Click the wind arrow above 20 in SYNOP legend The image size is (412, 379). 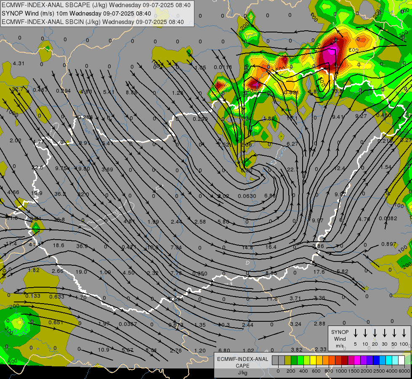point(375,333)
